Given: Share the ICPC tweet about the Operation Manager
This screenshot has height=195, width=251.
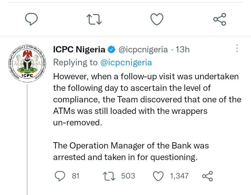Looking at the screenshot, I should tap(207, 176).
